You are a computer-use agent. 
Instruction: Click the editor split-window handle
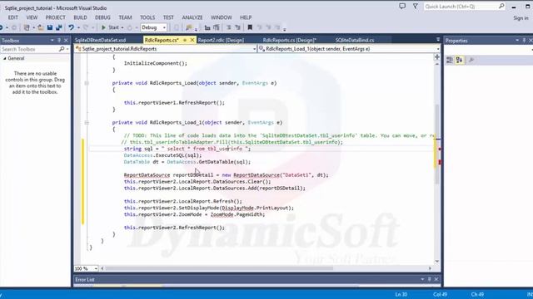pyautogui.click(x=437, y=57)
